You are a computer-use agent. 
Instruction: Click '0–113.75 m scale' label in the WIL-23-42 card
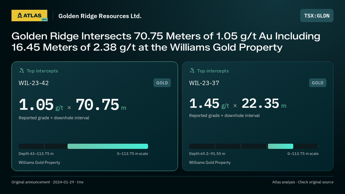coord(133,153)
